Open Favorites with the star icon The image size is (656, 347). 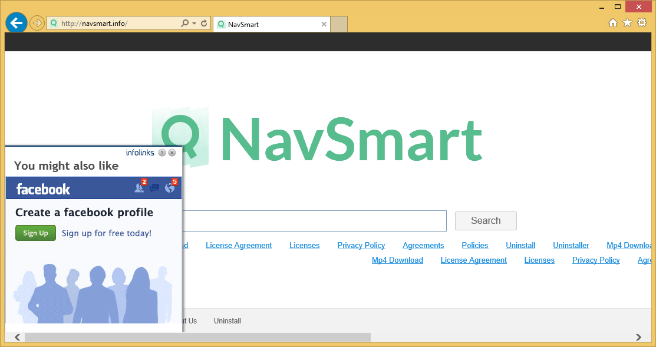627,22
